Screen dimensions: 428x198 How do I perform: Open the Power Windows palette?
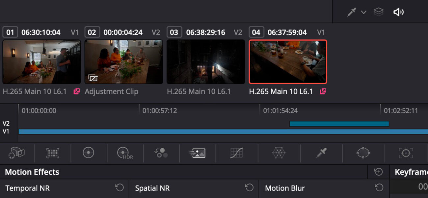click(x=363, y=153)
